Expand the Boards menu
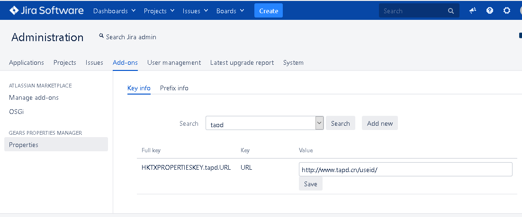522x217 pixels. tap(230, 11)
